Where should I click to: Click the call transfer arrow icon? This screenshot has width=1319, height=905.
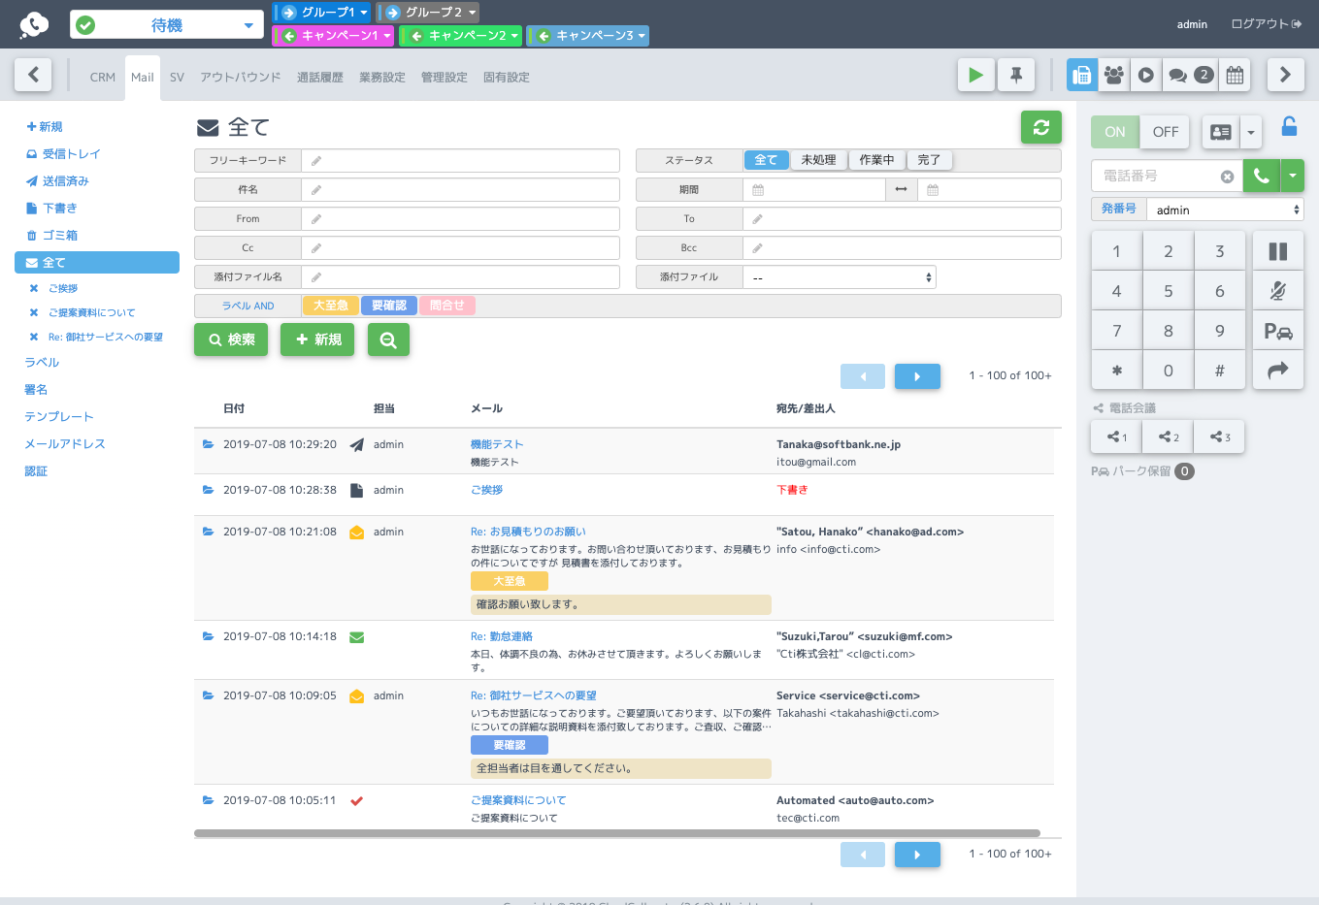(x=1278, y=370)
